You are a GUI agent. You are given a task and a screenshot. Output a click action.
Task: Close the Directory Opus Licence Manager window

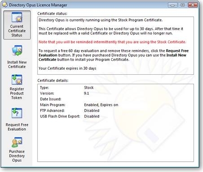pos(193,5)
